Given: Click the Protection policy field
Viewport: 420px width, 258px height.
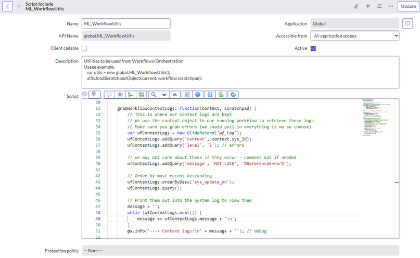Looking at the screenshot, I should click(240, 251).
